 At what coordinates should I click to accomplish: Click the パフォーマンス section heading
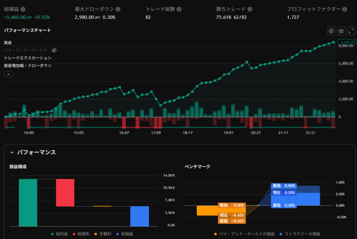click(37, 152)
